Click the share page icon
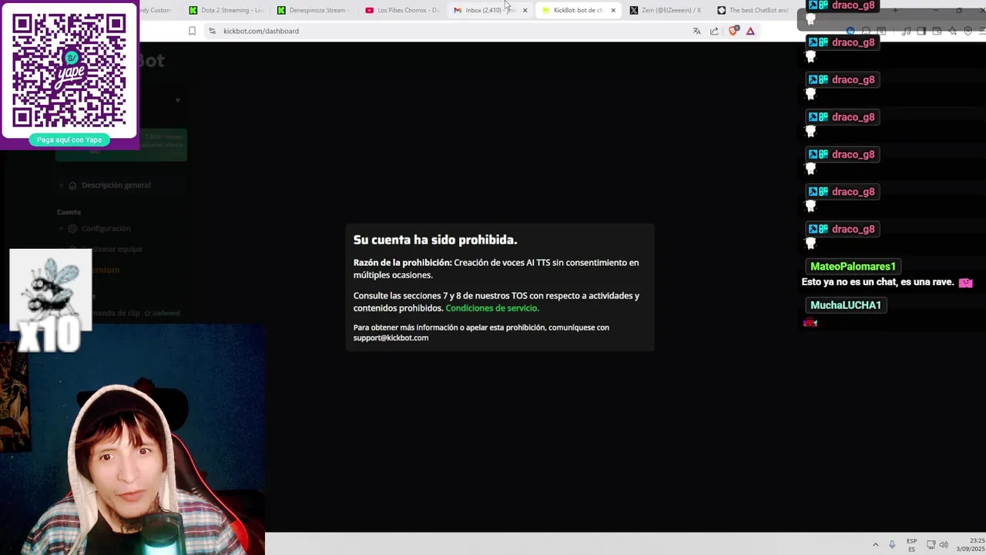Image resolution: width=986 pixels, height=555 pixels. [x=714, y=31]
